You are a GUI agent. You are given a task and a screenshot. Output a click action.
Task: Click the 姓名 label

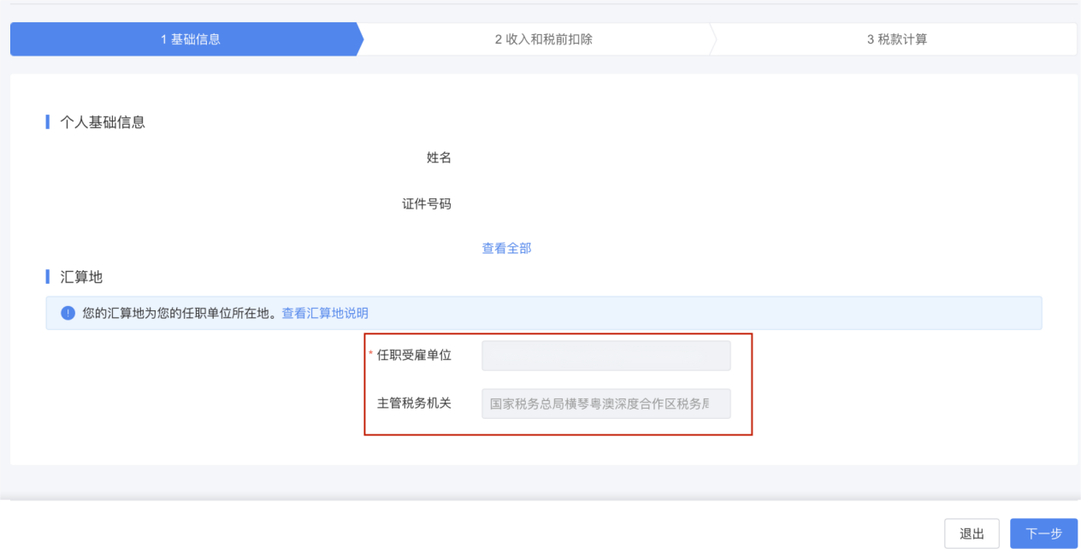[x=439, y=157]
